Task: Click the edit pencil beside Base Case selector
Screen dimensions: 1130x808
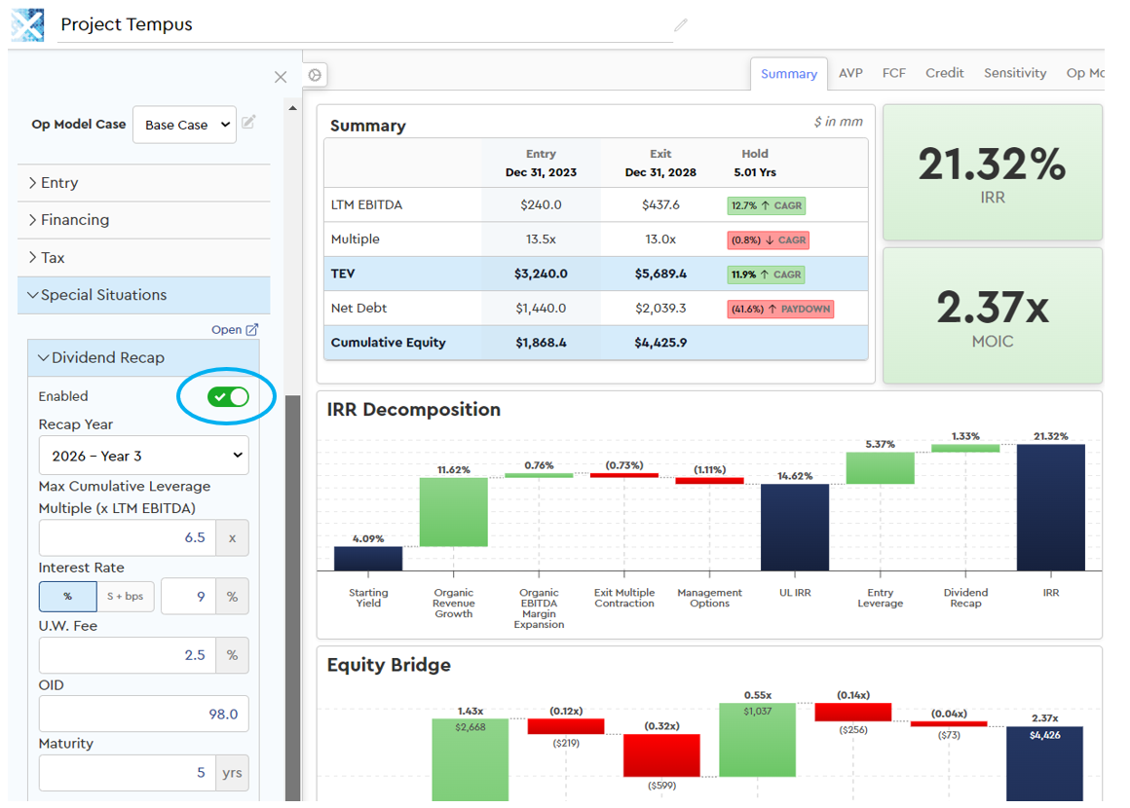Action: (x=250, y=124)
